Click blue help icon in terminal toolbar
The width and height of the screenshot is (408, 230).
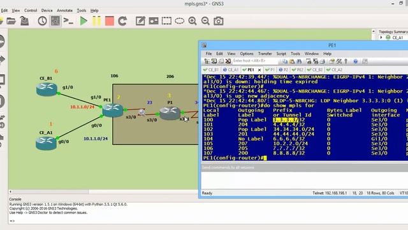356,61
